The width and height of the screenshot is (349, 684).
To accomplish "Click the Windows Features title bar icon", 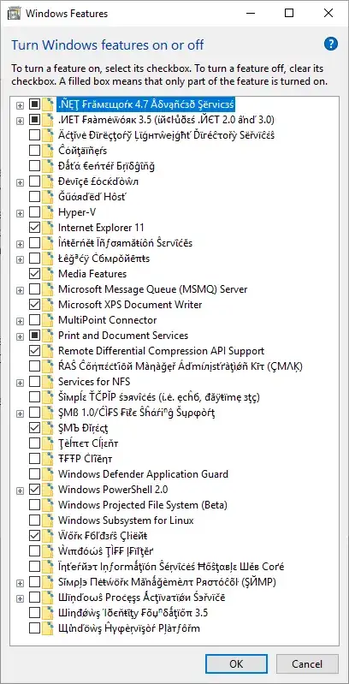I will pos(15,14).
